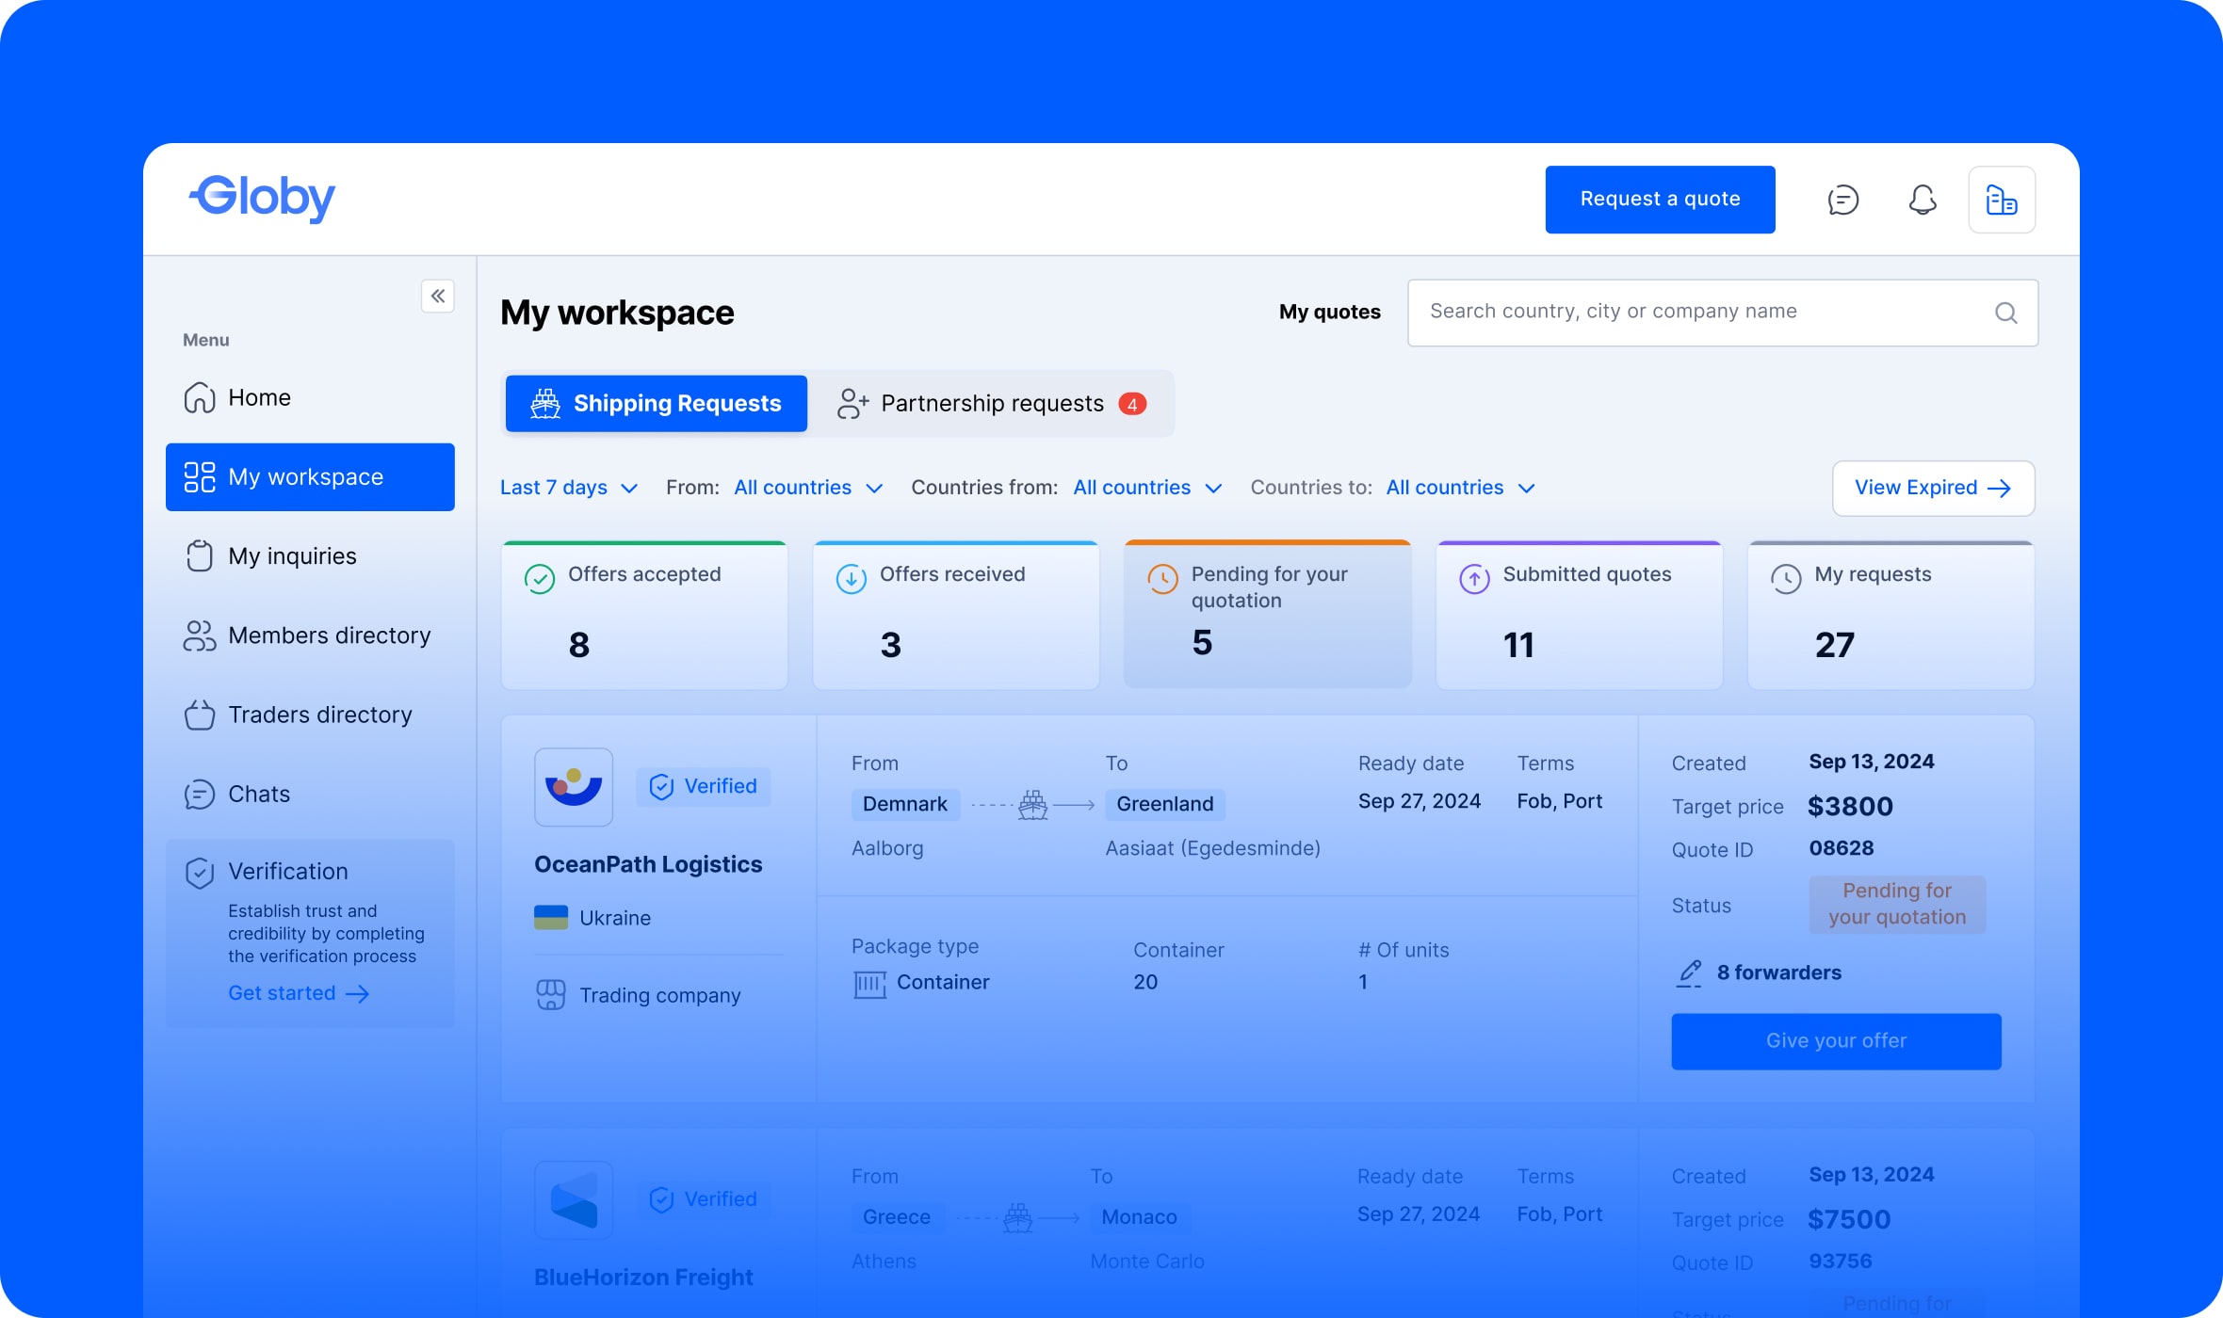Select the My requests stat card
The width and height of the screenshot is (2223, 1318).
[1891, 616]
